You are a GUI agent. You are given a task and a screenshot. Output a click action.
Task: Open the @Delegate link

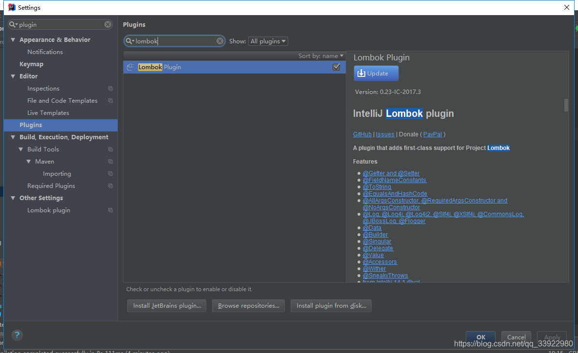(378, 248)
